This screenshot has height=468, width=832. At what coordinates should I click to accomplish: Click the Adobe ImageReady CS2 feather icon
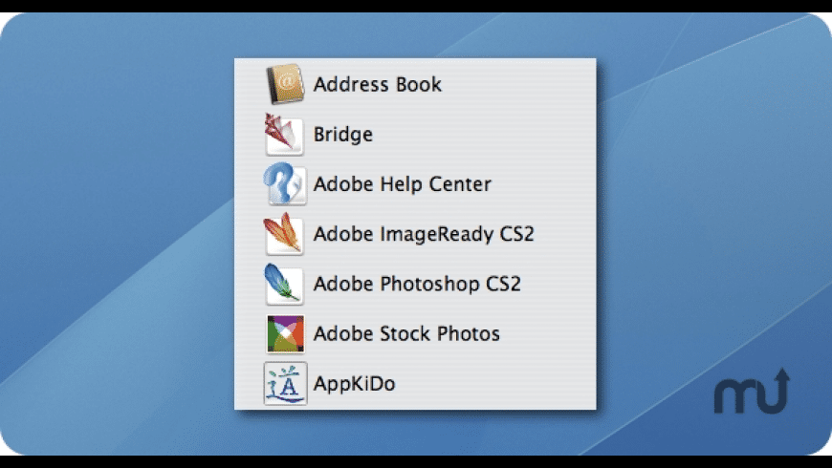[284, 234]
